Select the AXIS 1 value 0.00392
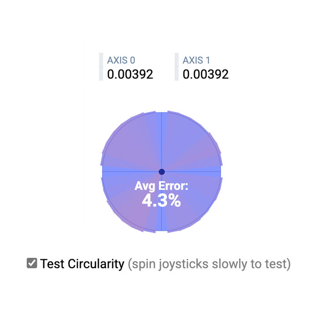 coord(206,74)
